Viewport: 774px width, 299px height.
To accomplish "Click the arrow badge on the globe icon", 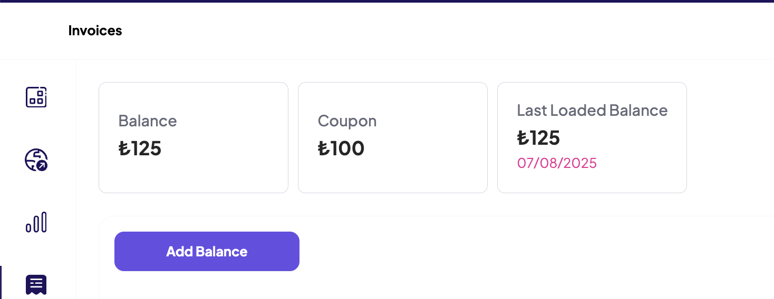I will [42, 166].
